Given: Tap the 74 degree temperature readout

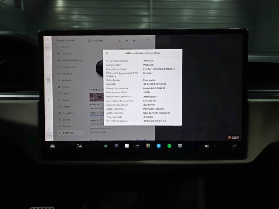Looking at the screenshot, I should (79, 146).
